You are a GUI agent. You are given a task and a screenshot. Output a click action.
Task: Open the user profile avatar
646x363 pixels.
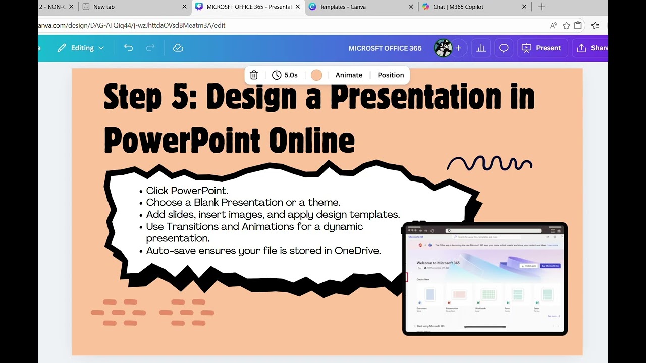click(443, 48)
